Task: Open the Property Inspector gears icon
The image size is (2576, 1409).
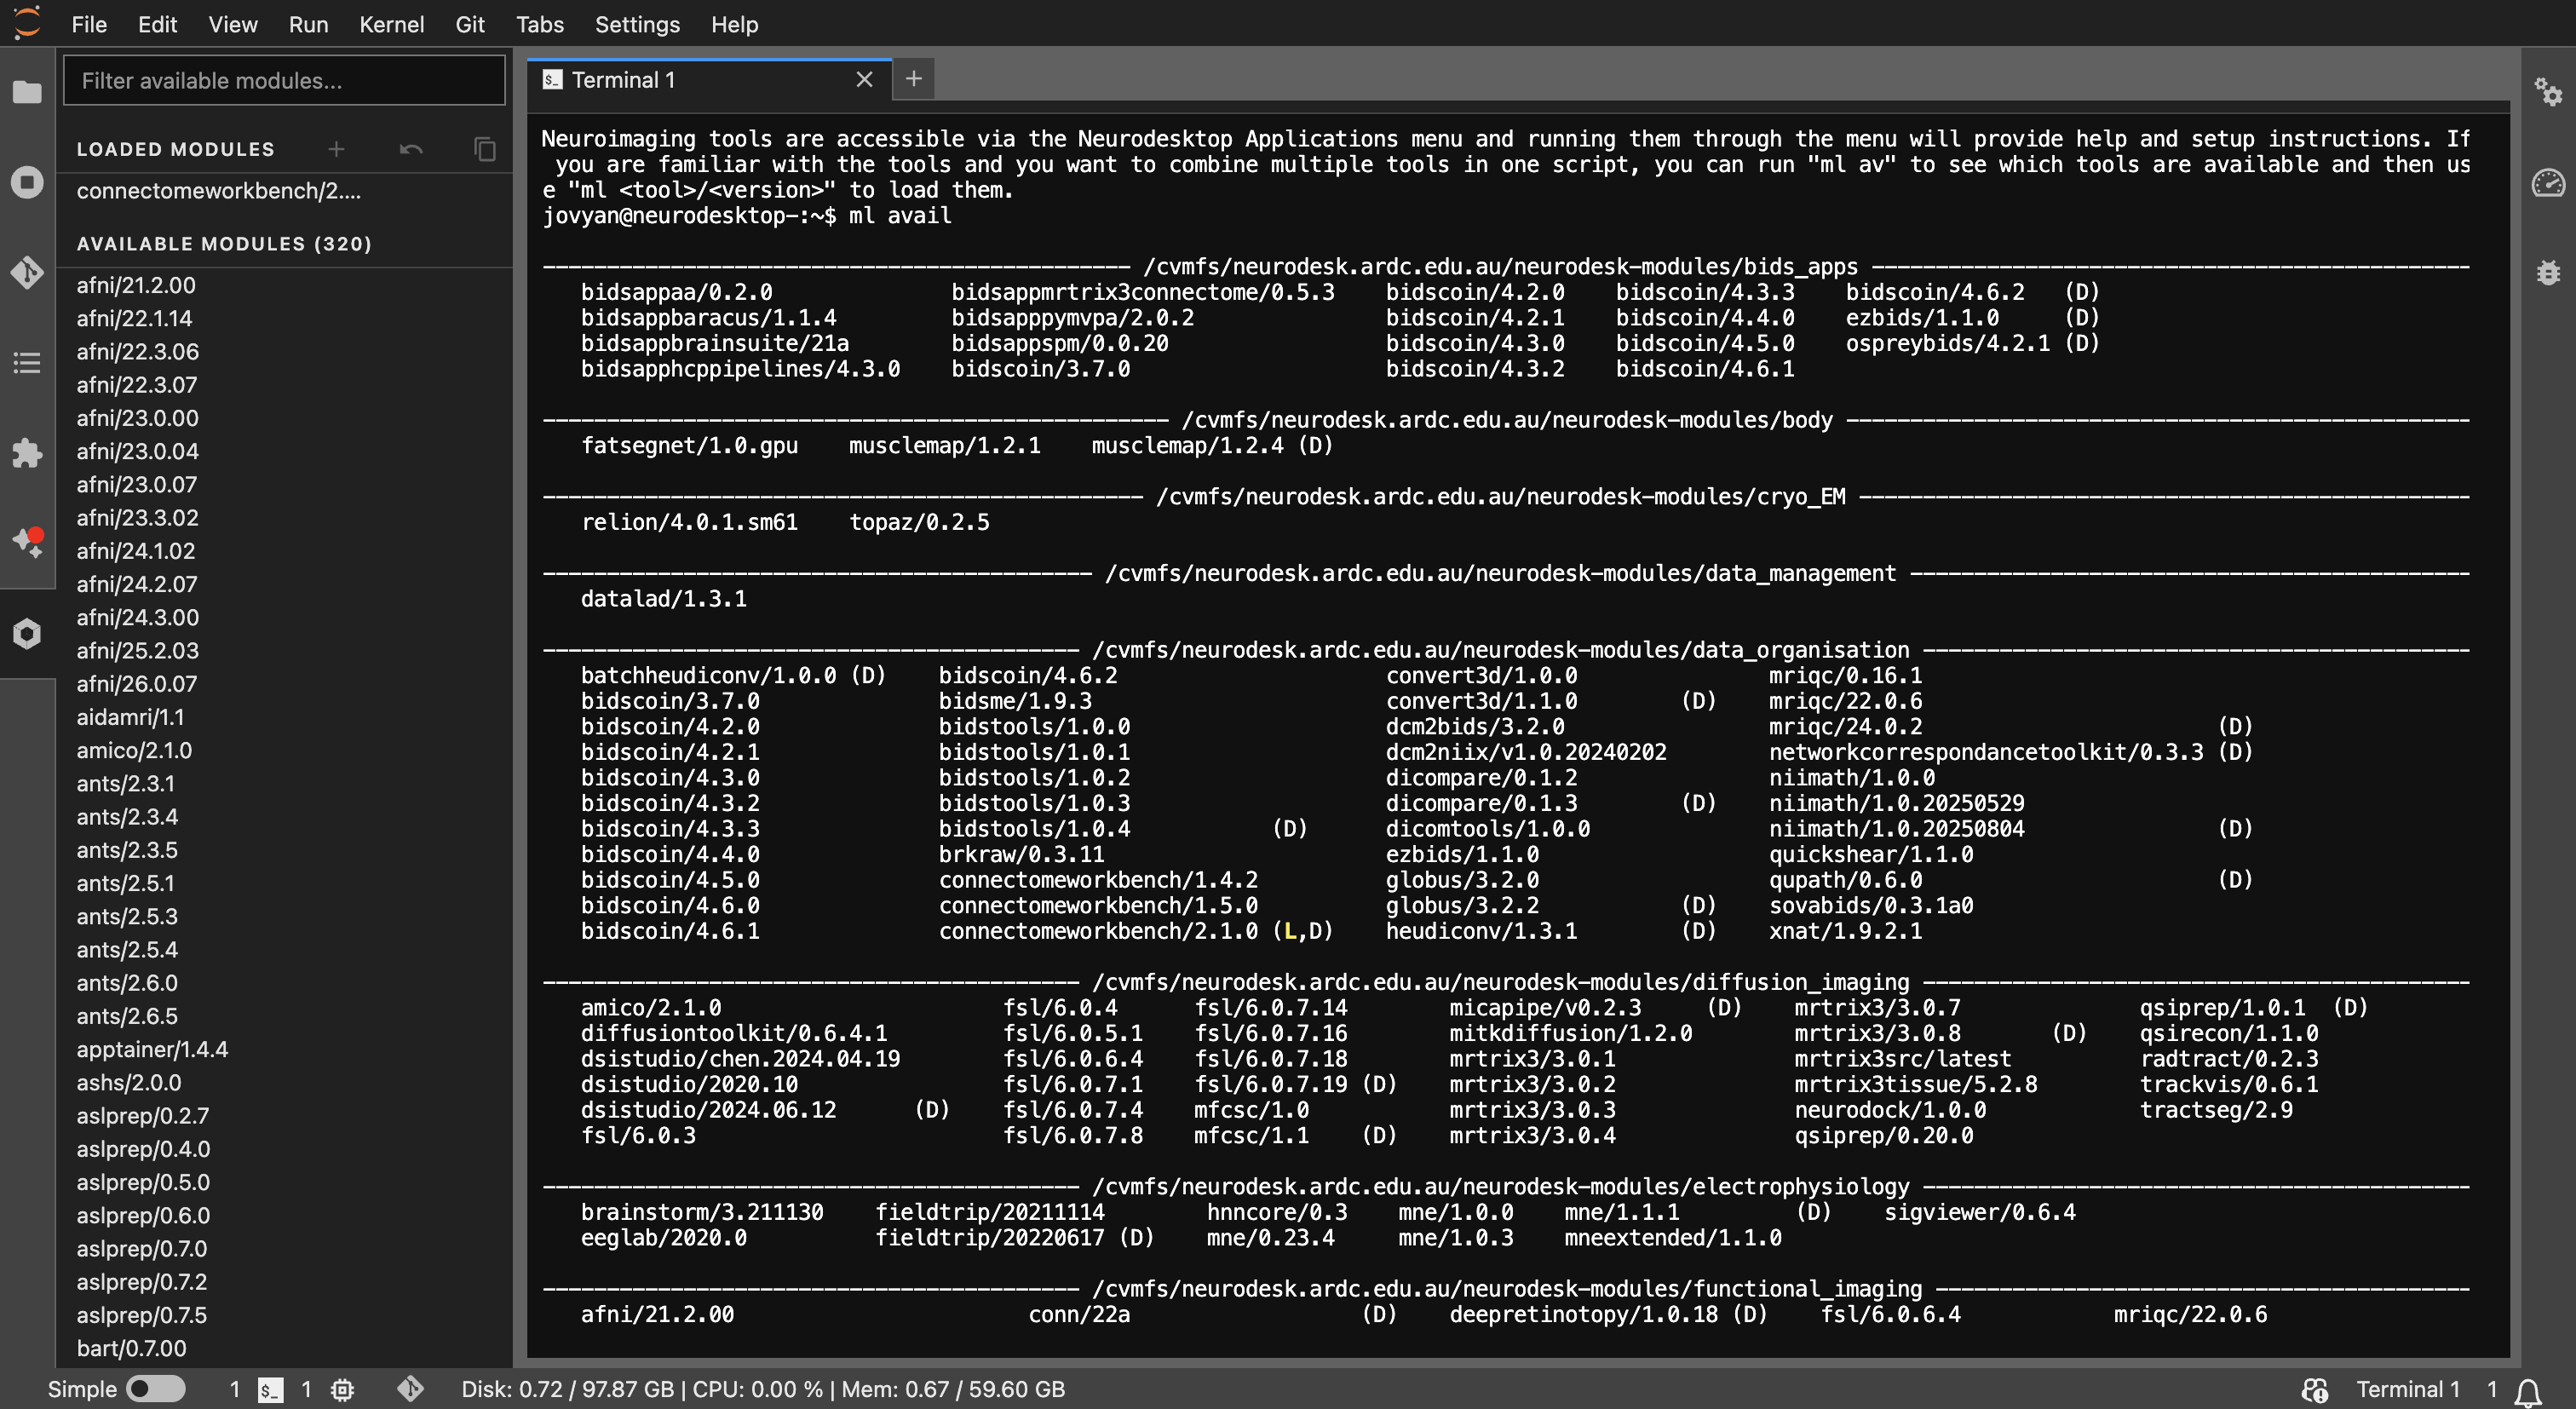Action: (x=2548, y=92)
